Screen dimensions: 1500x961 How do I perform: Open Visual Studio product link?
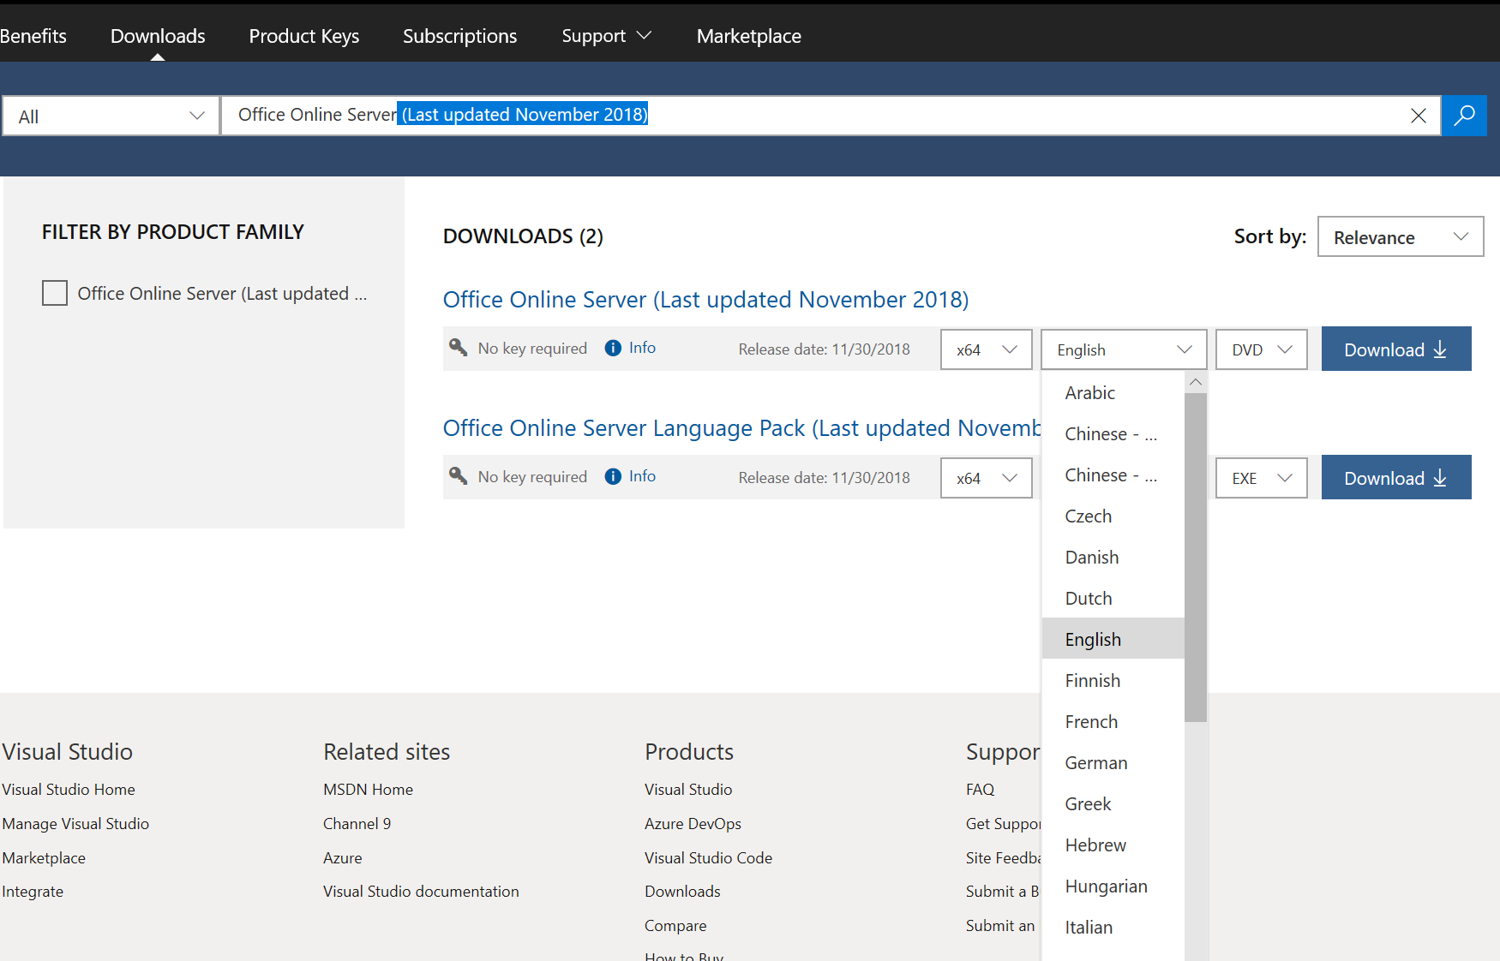click(688, 789)
